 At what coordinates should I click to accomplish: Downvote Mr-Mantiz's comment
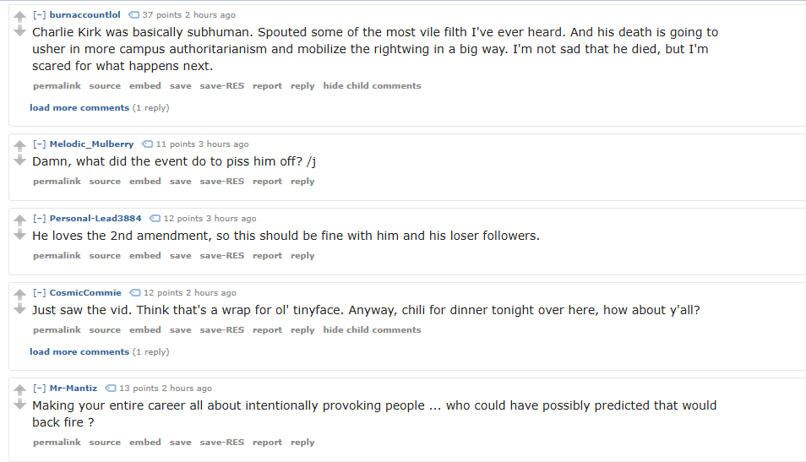[20, 405]
